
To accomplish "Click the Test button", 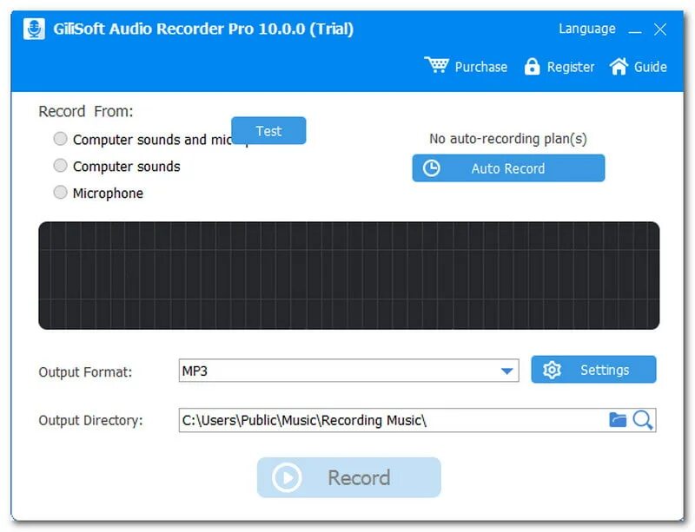I will pos(268,131).
